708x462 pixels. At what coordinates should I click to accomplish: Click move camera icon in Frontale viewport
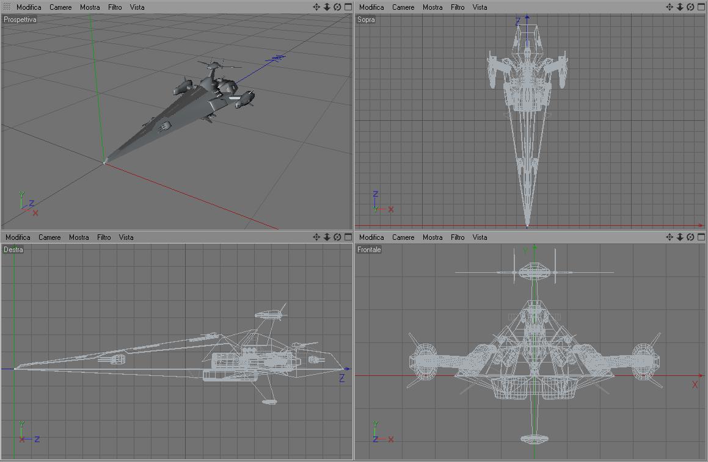pyautogui.click(x=669, y=237)
